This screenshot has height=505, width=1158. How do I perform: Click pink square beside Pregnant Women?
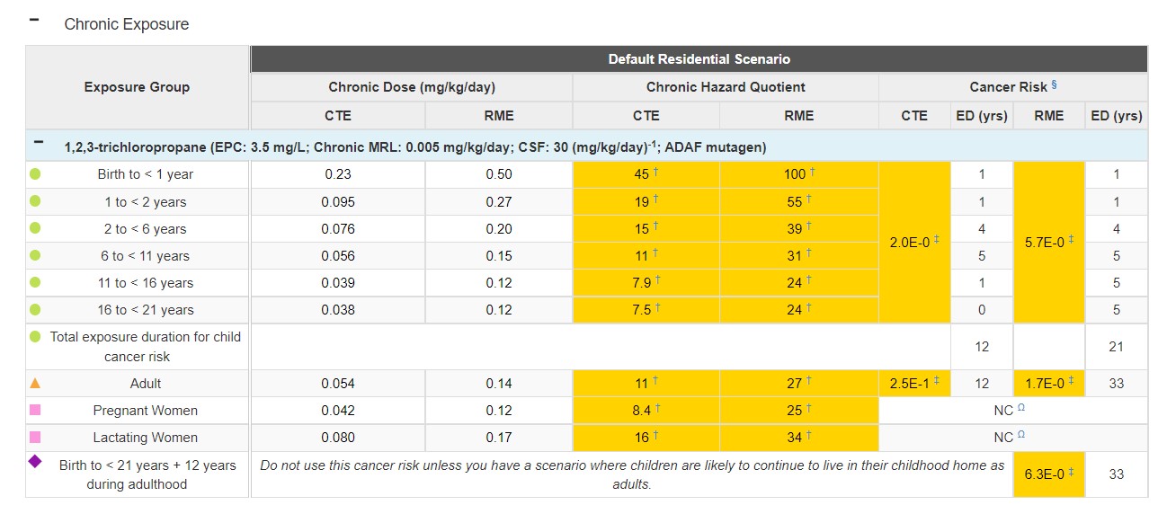pyautogui.click(x=35, y=411)
